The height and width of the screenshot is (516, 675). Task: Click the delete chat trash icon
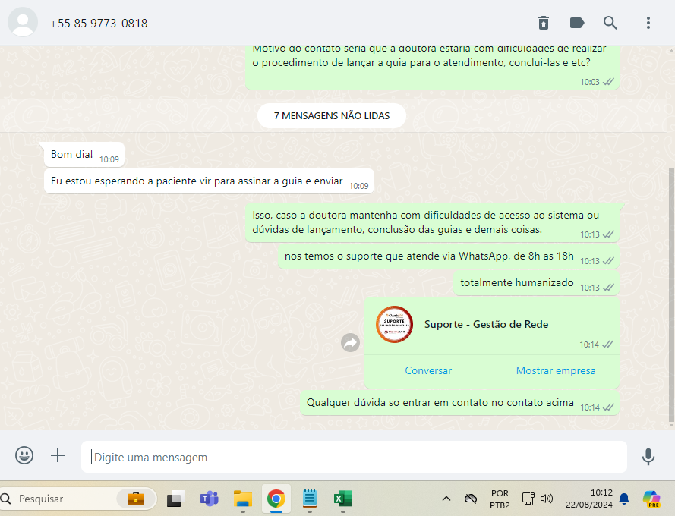pos(544,23)
